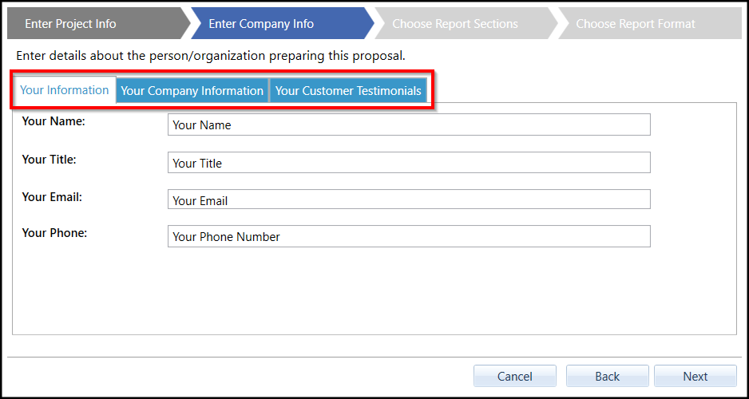Click the Your Phone Number field

pos(409,236)
